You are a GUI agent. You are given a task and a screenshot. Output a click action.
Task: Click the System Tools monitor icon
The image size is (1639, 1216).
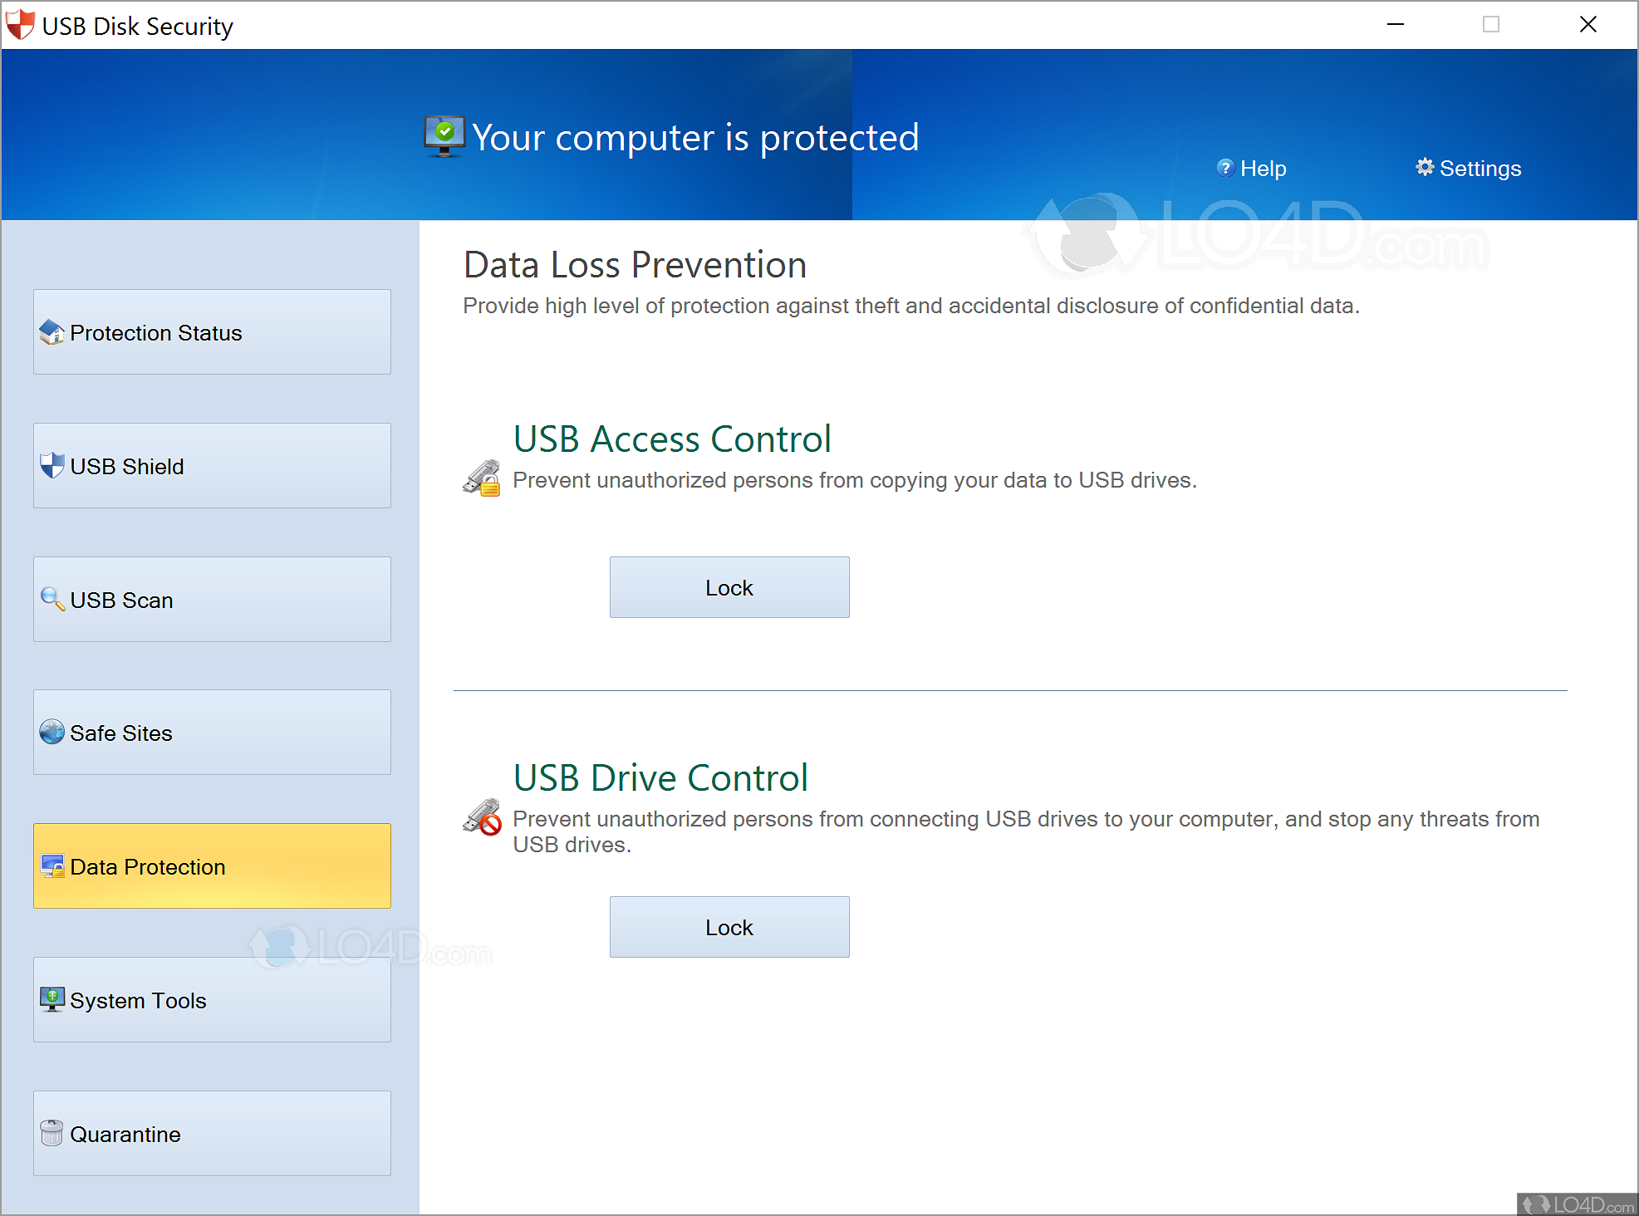pyautogui.click(x=52, y=999)
